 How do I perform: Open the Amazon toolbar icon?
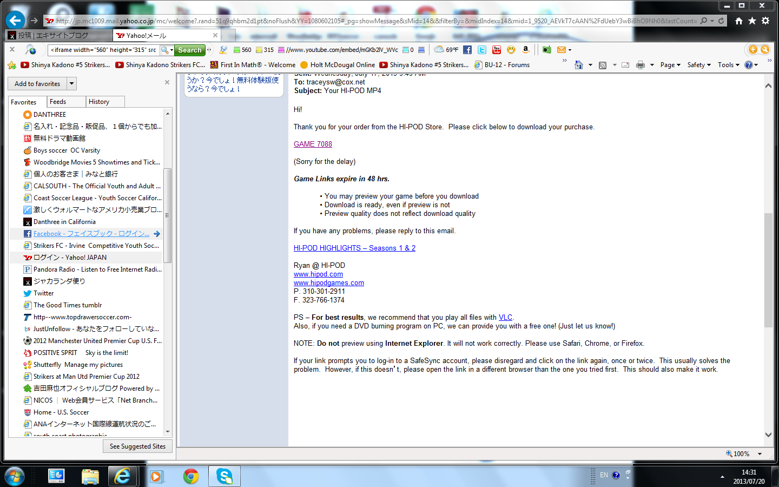[525, 50]
